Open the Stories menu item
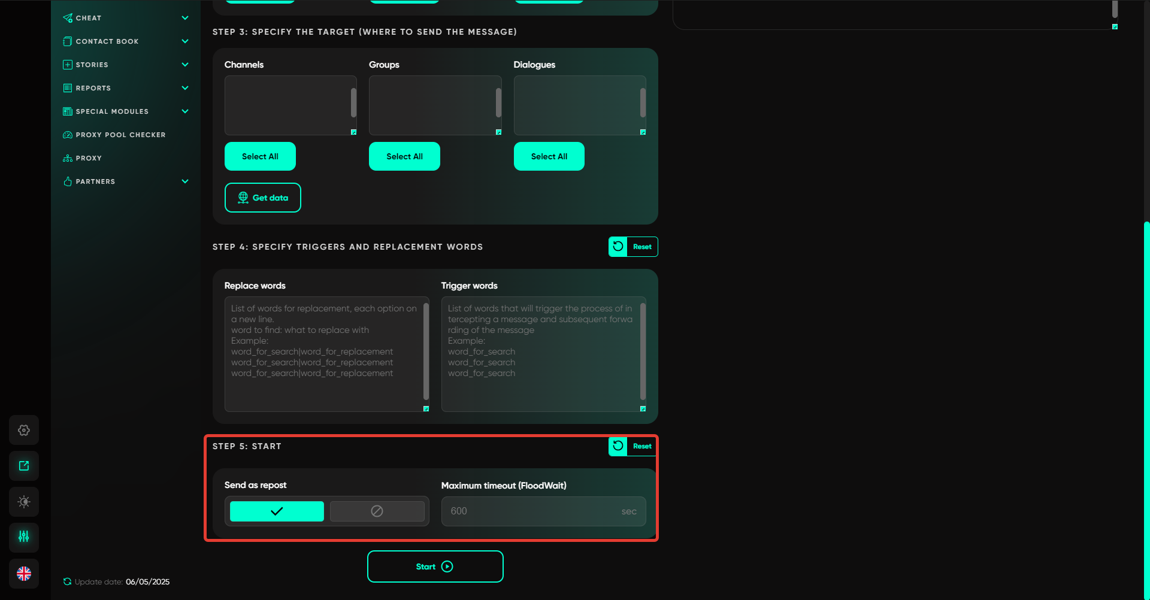The height and width of the screenshot is (600, 1150). click(x=92, y=65)
